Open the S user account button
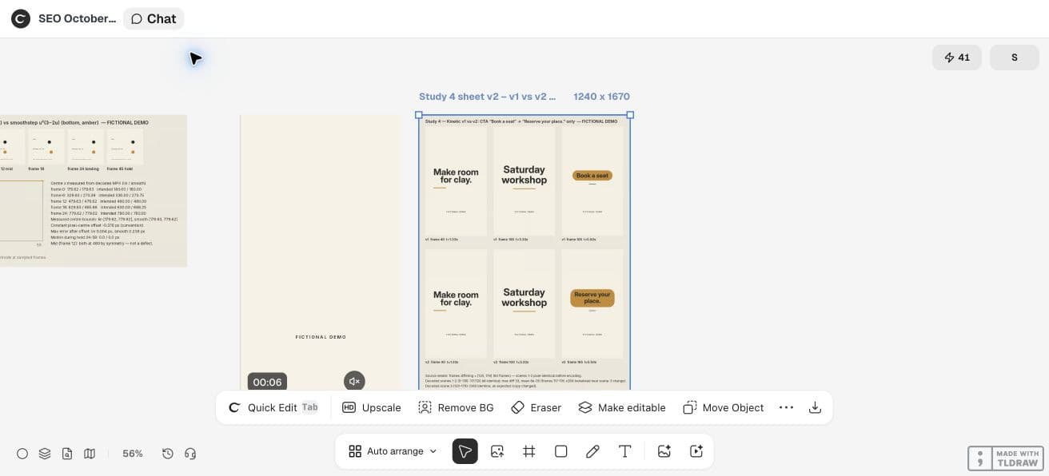Image resolution: width=1049 pixels, height=476 pixels. 1015,58
